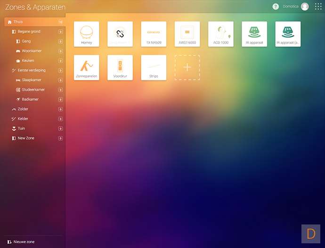Click the first IR apparaat tile
Screen dimensions: 325x248
click(x=254, y=34)
